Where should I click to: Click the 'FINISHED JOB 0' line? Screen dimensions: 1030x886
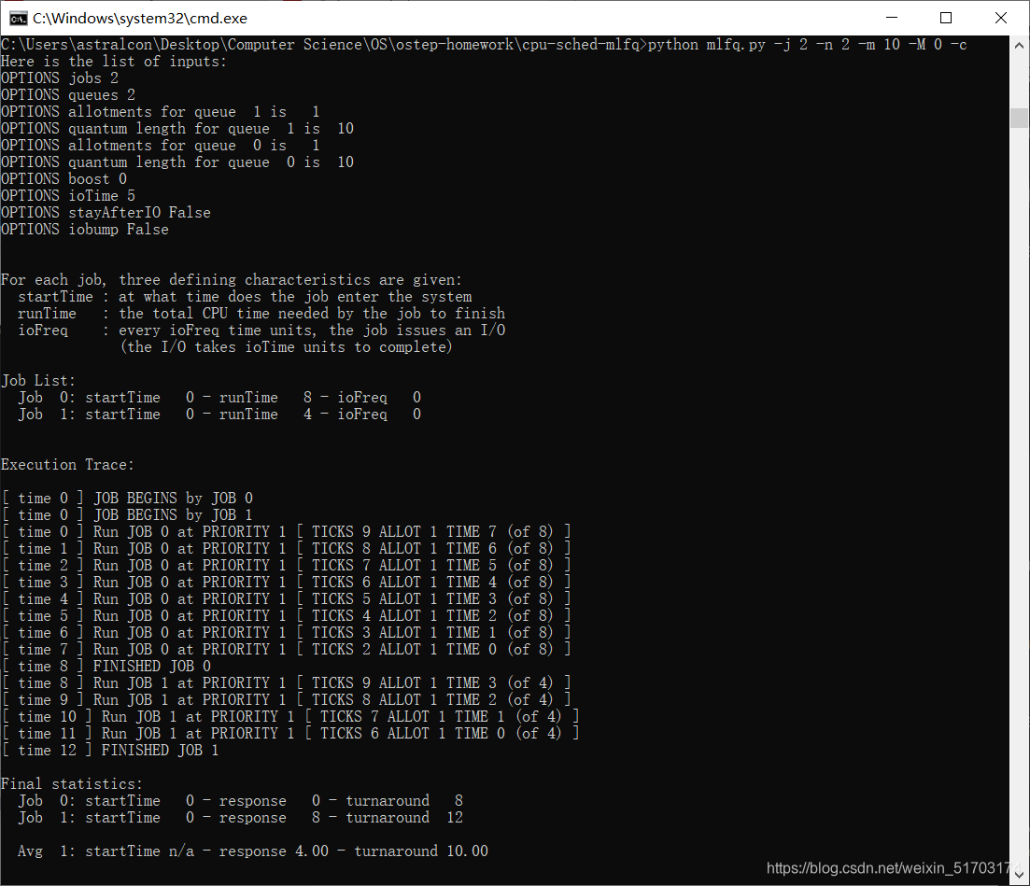[x=106, y=667]
